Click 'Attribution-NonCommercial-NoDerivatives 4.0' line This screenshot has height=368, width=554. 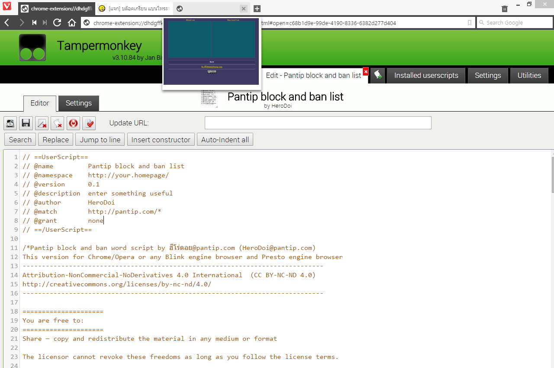pyautogui.click(x=169, y=275)
